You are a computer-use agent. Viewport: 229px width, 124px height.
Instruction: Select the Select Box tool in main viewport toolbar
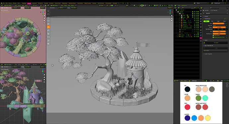[48, 11]
